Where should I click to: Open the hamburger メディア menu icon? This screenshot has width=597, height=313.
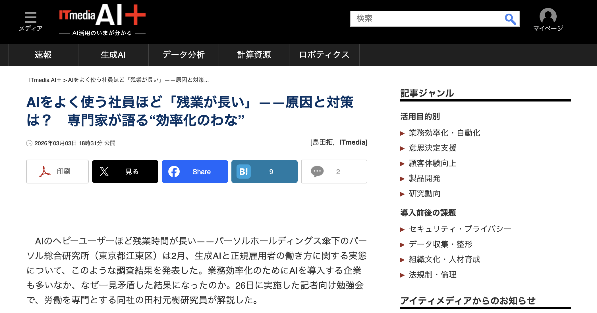tap(30, 17)
